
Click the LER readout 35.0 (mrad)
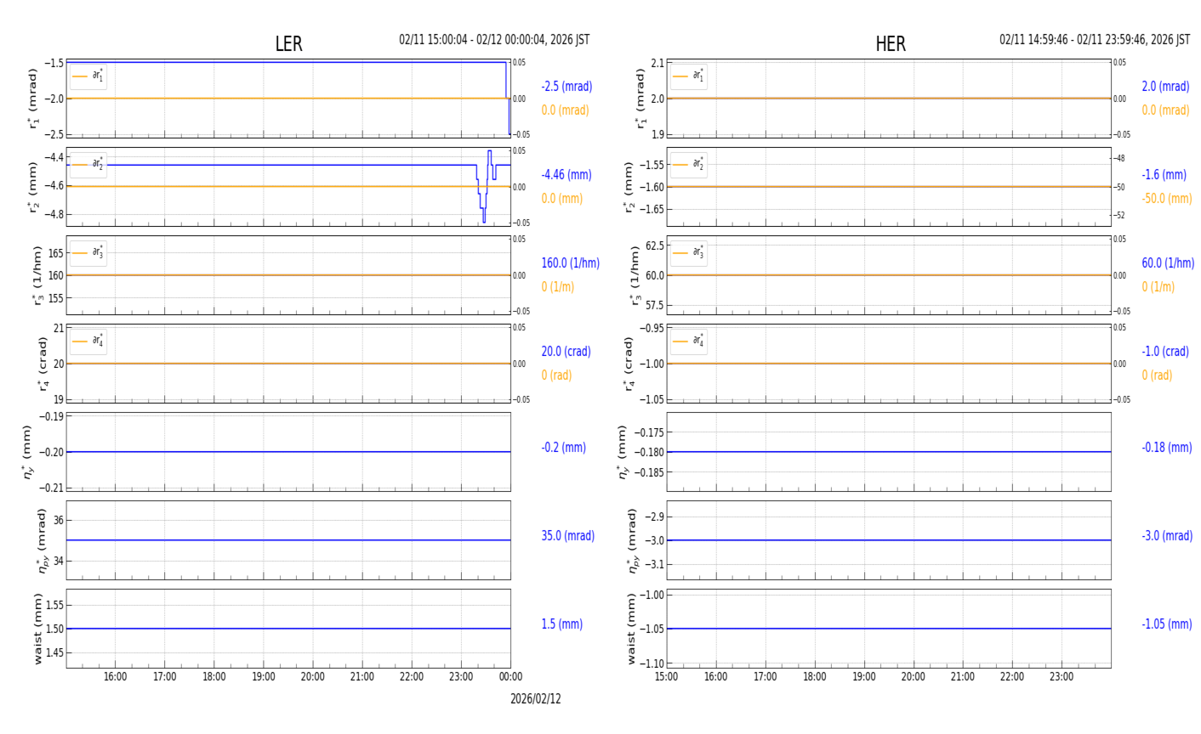pyautogui.click(x=568, y=536)
